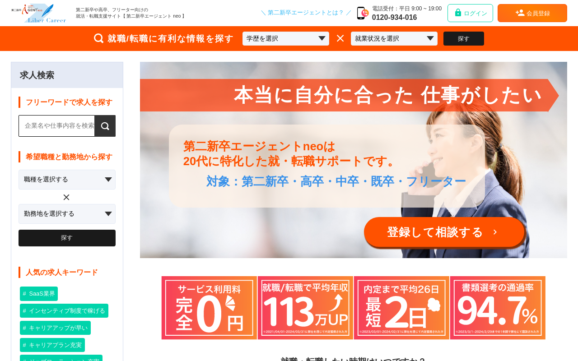Open the 第二新卒エージェントとは？ link

click(x=306, y=13)
